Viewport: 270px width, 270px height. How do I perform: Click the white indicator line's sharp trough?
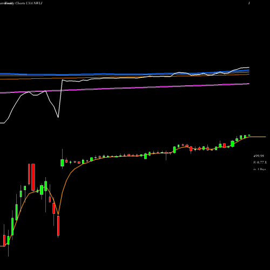[58, 117]
